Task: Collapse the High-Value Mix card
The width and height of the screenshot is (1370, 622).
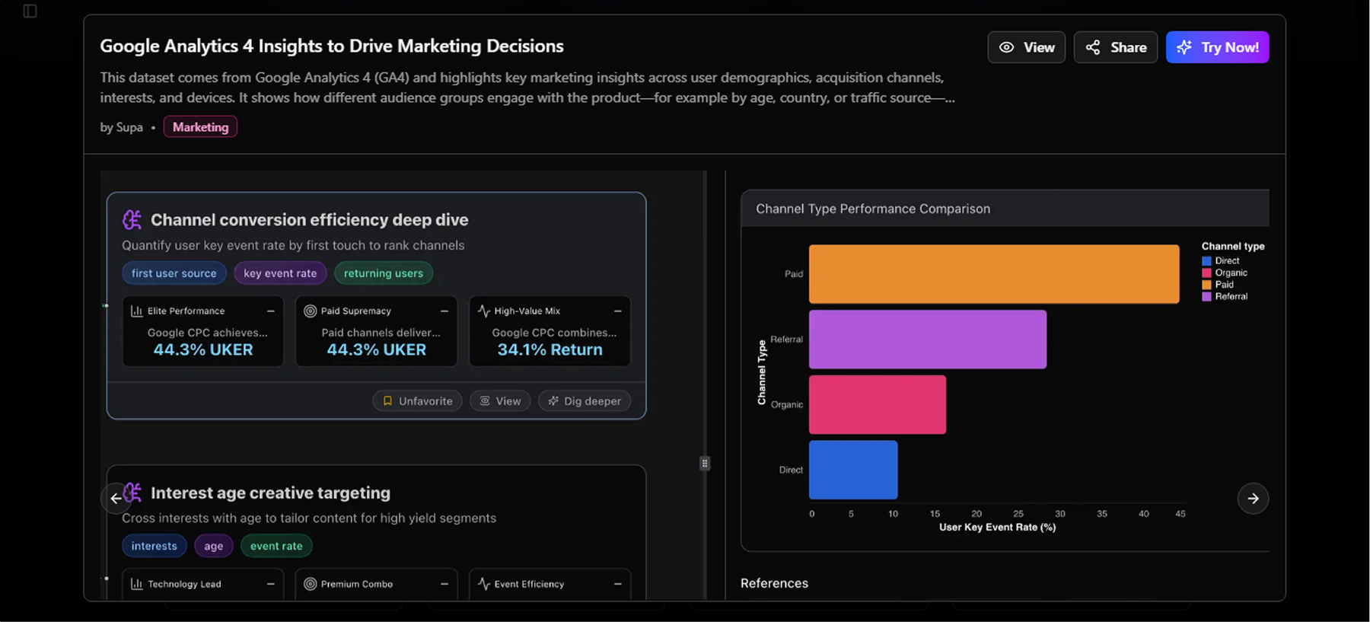Action: click(617, 311)
